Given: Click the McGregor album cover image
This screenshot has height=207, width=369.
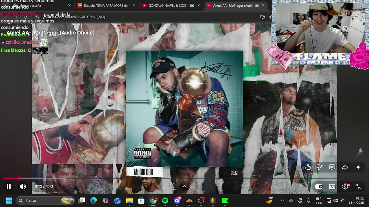Looking at the screenshot, I should point(184,109).
